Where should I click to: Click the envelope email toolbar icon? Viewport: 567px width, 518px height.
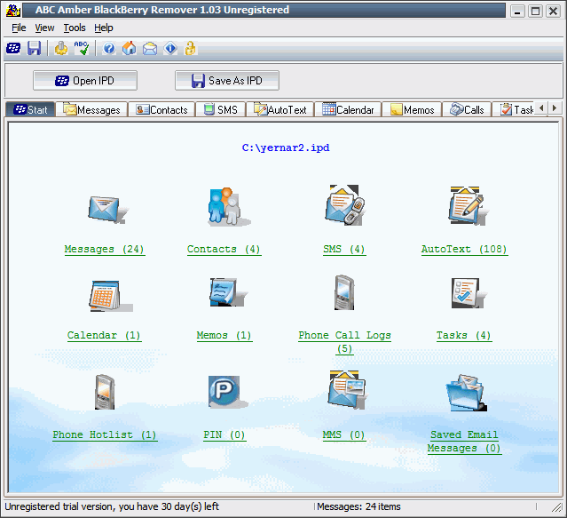(150, 49)
